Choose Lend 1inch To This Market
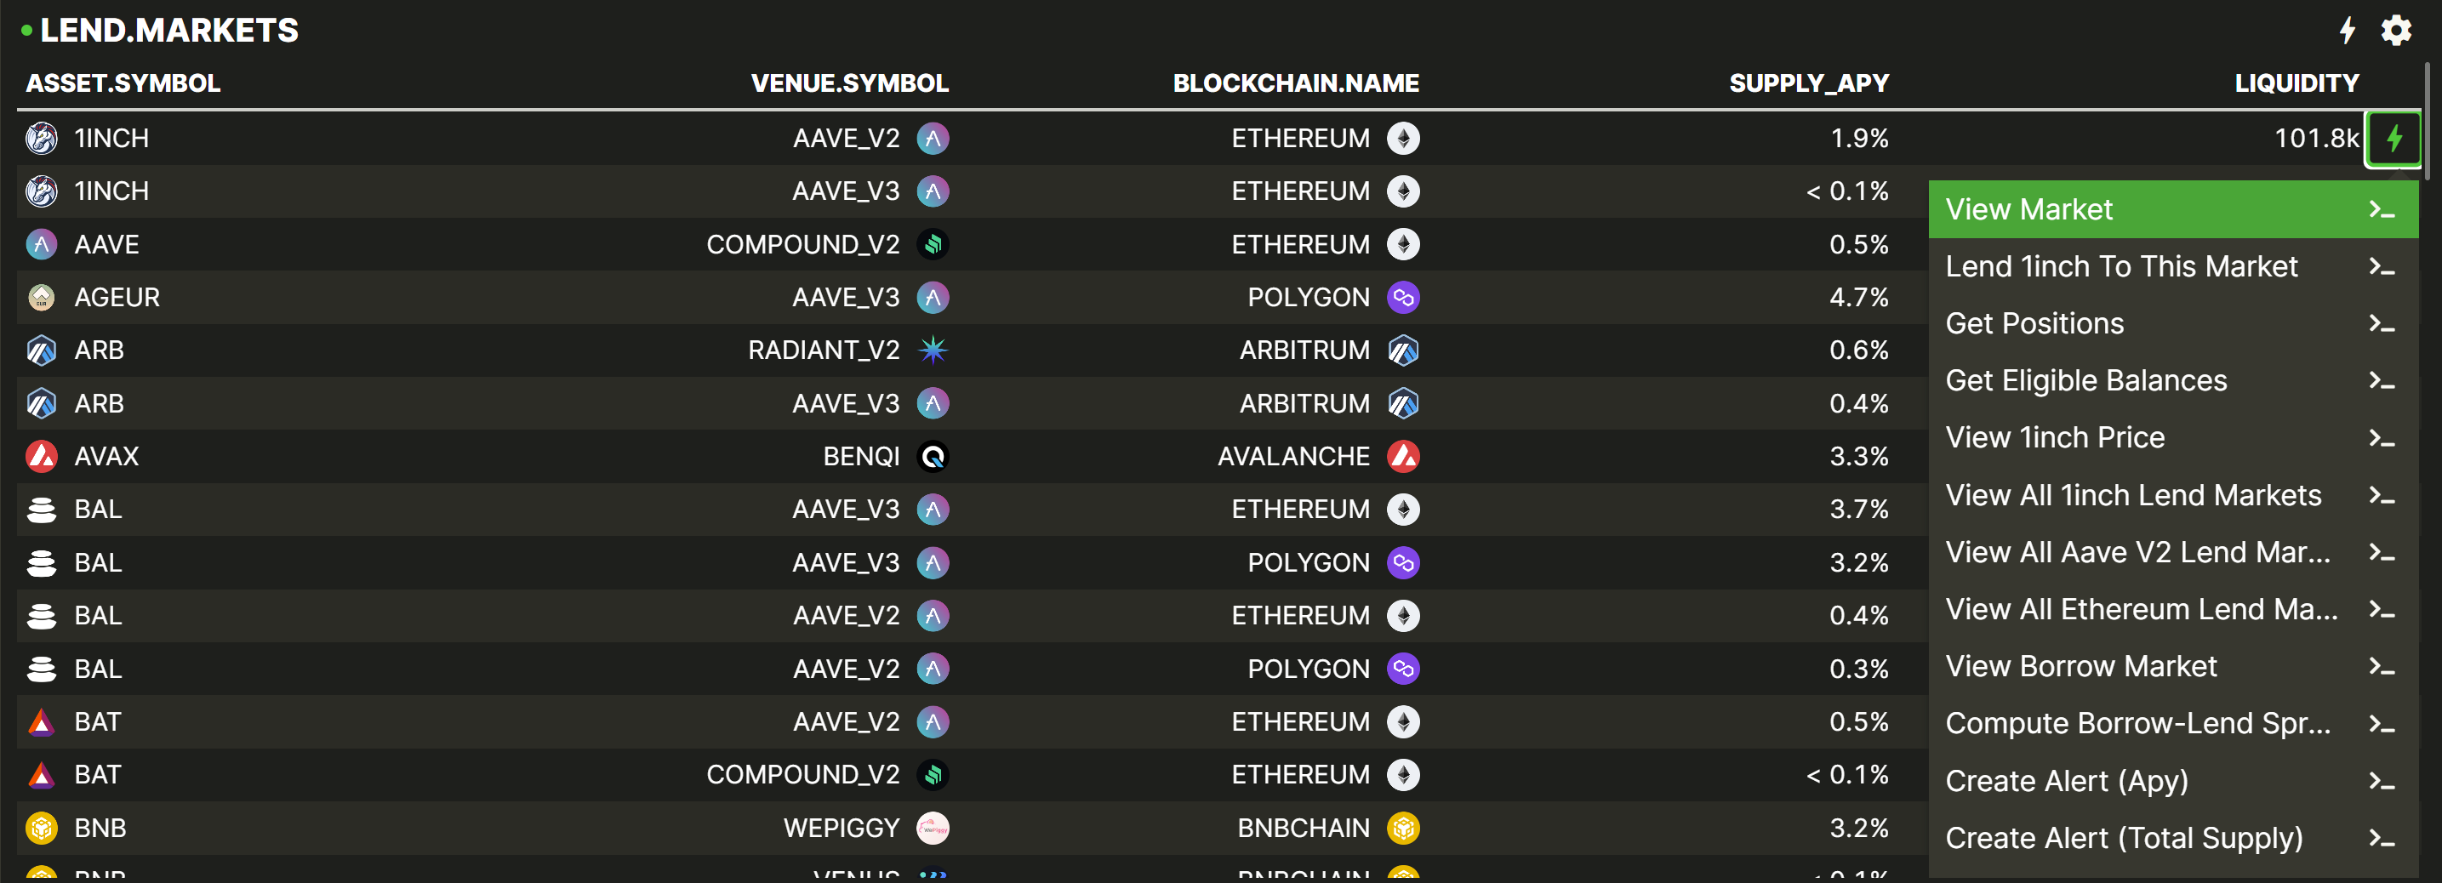This screenshot has width=2442, height=883. [x=2171, y=266]
